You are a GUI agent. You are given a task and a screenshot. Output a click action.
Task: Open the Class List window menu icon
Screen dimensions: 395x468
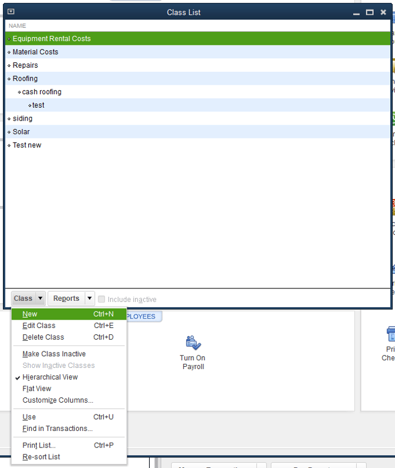(11, 12)
